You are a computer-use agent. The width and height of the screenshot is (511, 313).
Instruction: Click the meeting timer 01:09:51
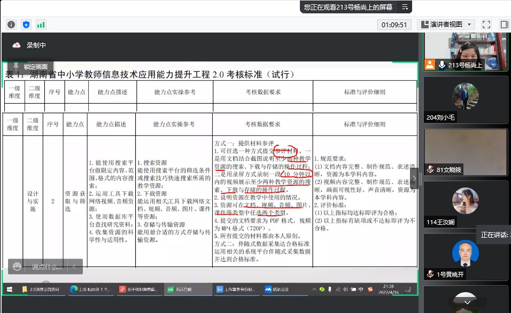click(395, 25)
